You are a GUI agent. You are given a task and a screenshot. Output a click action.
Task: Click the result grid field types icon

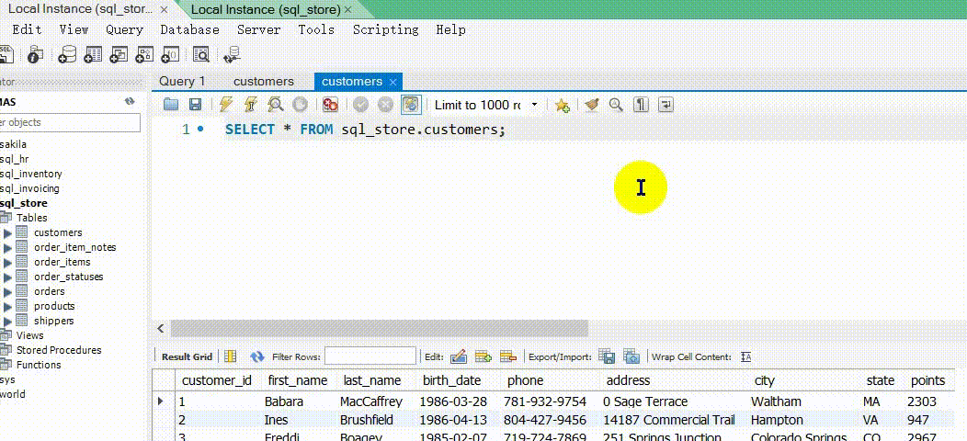231,356
